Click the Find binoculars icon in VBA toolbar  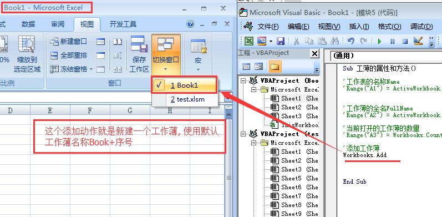tap(334, 42)
